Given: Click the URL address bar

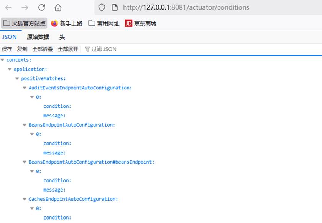Looking at the screenshot, I should pos(208,7).
